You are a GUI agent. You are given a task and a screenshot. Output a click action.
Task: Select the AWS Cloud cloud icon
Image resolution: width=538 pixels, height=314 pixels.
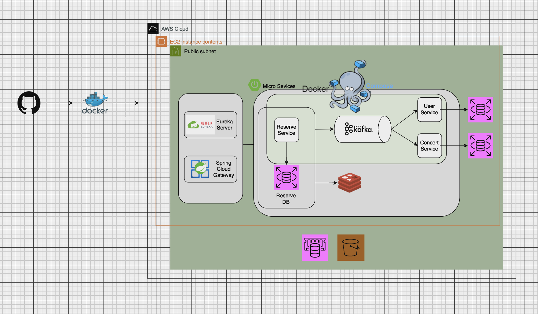pyautogui.click(x=153, y=29)
